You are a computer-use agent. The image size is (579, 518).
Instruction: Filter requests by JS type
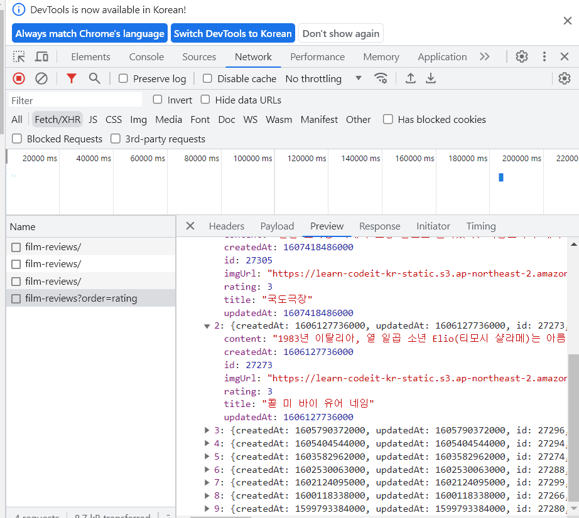tap(93, 119)
